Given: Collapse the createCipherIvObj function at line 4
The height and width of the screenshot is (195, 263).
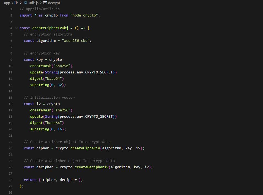Looking at the screenshot, I should click(x=17, y=28).
